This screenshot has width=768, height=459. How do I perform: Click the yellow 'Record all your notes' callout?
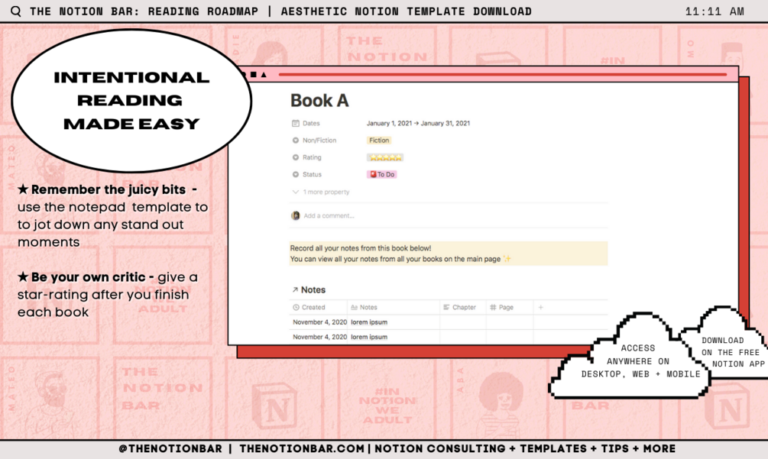click(x=448, y=254)
